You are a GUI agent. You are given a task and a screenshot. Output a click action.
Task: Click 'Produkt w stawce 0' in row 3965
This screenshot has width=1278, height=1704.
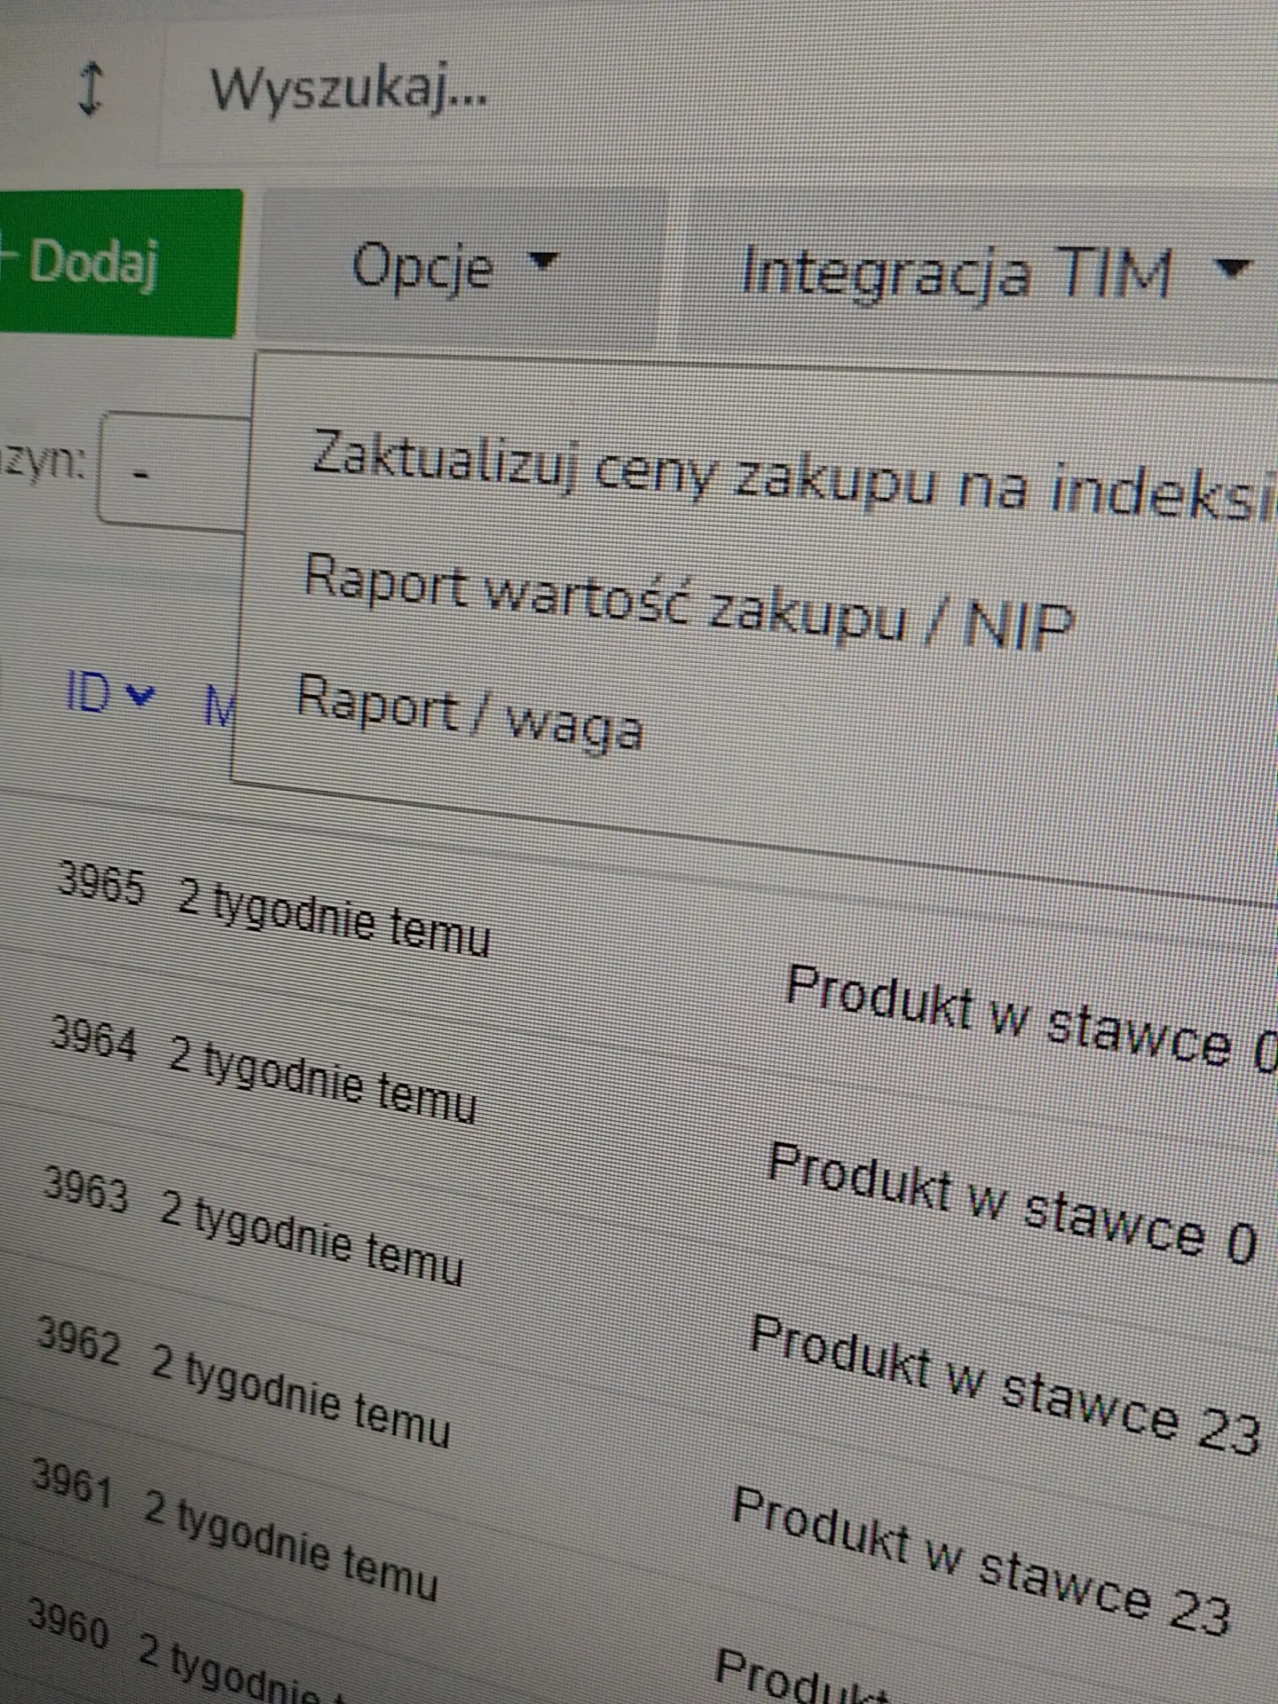(1031, 1021)
